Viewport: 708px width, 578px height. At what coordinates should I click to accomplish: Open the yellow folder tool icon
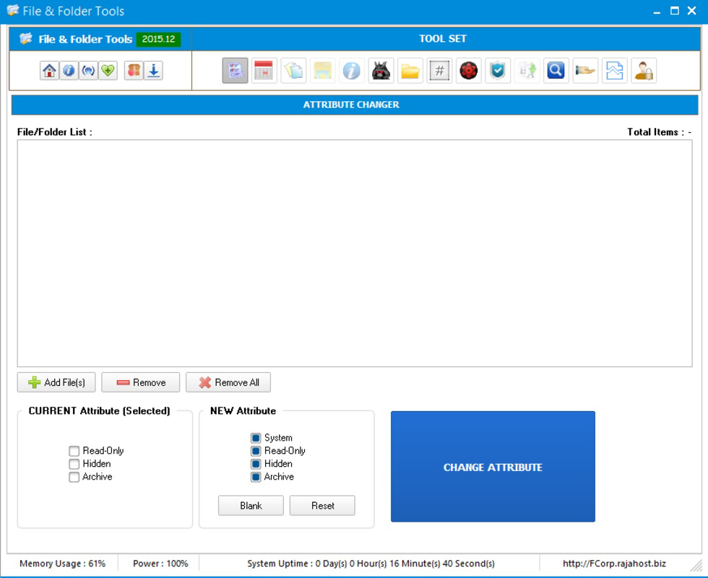[410, 70]
